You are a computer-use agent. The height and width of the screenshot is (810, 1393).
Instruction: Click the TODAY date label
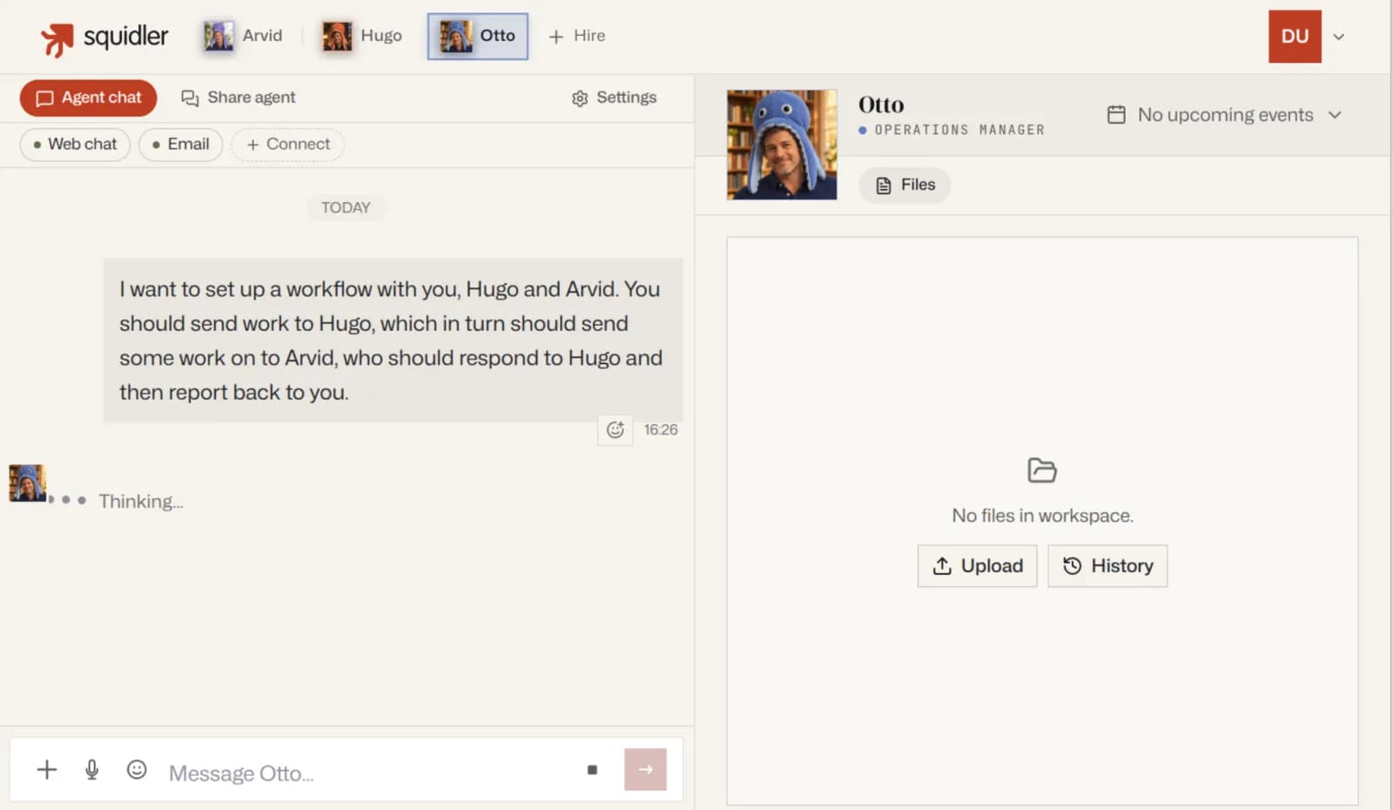point(346,207)
